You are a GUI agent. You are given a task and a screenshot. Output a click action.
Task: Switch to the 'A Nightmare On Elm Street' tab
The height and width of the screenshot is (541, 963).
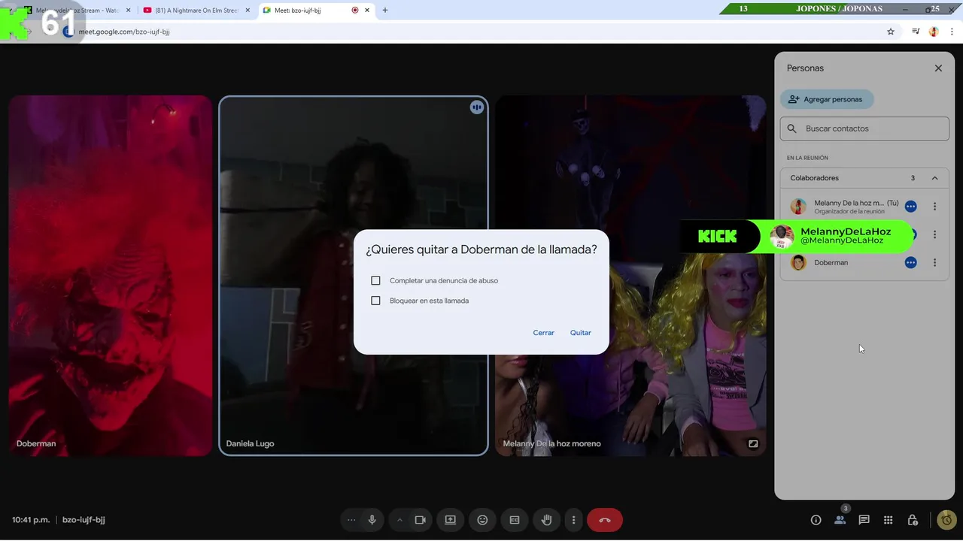pos(197,11)
